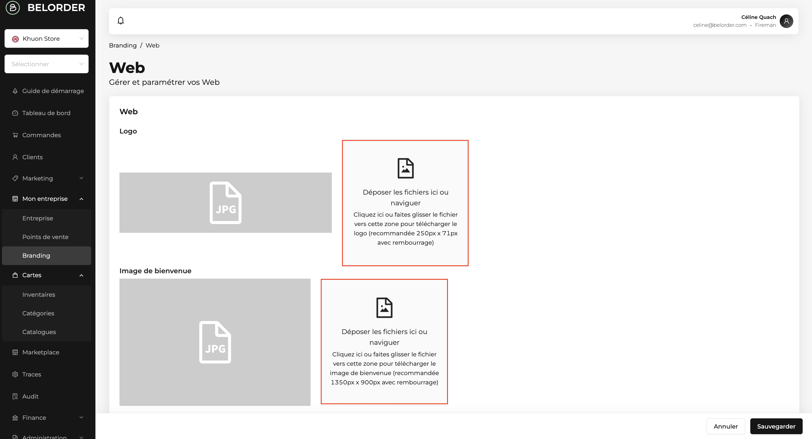
Task: Click the image file icon in welcome image dropzone
Action: [x=384, y=308]
